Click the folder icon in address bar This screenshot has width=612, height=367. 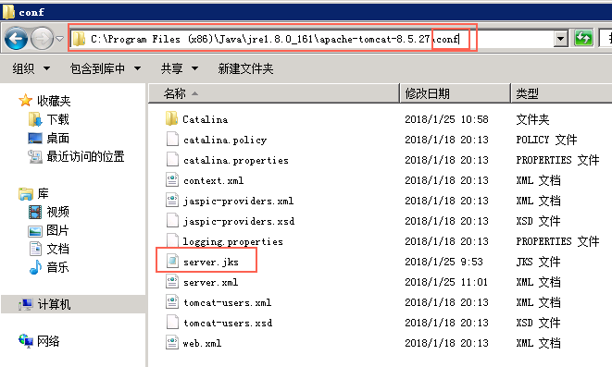(x=79, y=39)
